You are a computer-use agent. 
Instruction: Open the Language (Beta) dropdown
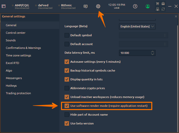pyautogui.click(x=137, y=26)
